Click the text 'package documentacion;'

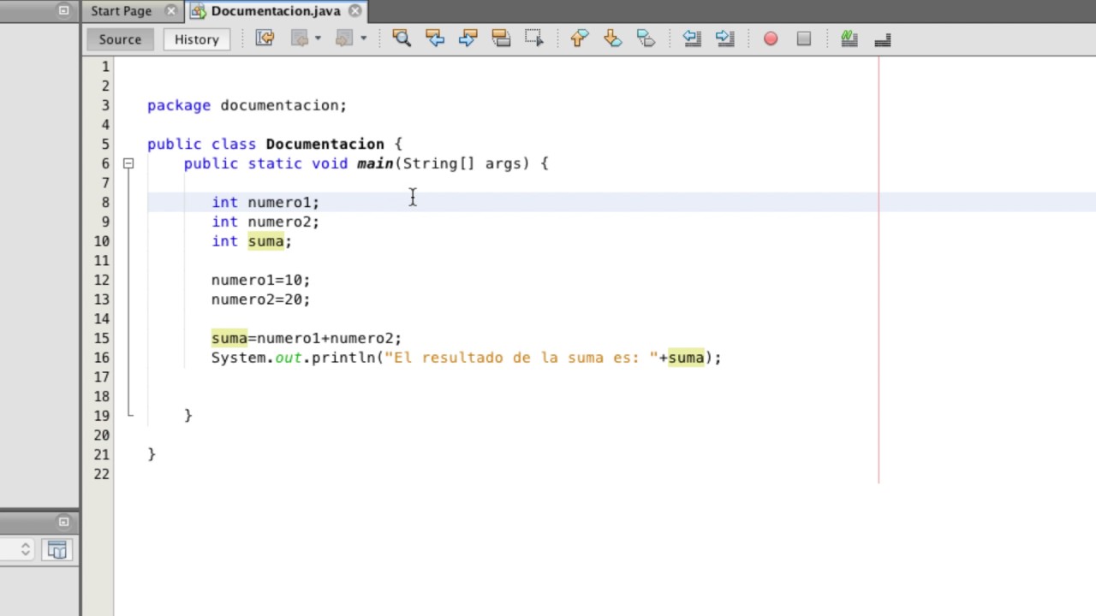click(x=247, y=105)
